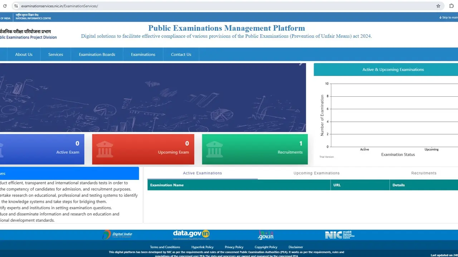
Task: Bookmark this page with the star icon
Action: tap(438, 6)
